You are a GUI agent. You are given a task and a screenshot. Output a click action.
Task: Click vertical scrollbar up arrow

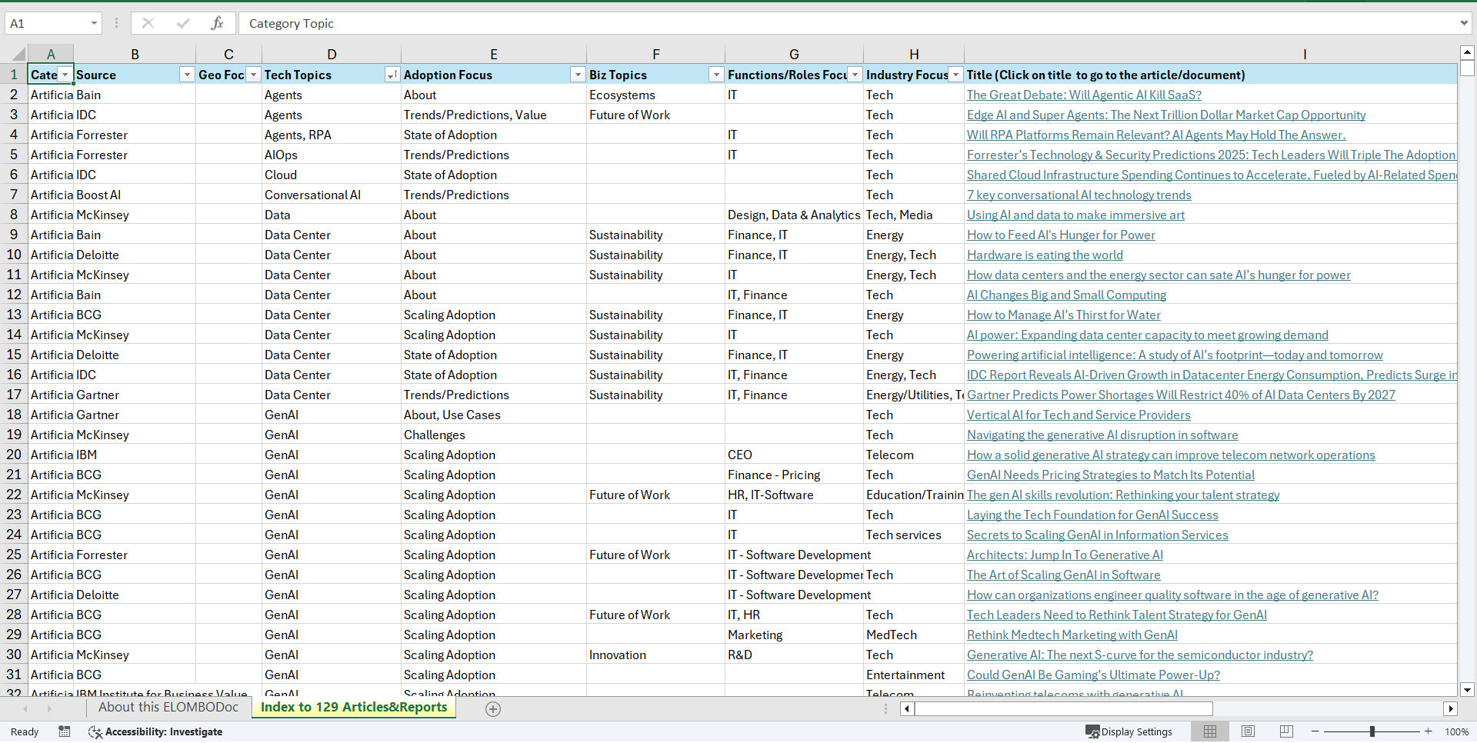pyautogui.click(x=1467, y=52)
